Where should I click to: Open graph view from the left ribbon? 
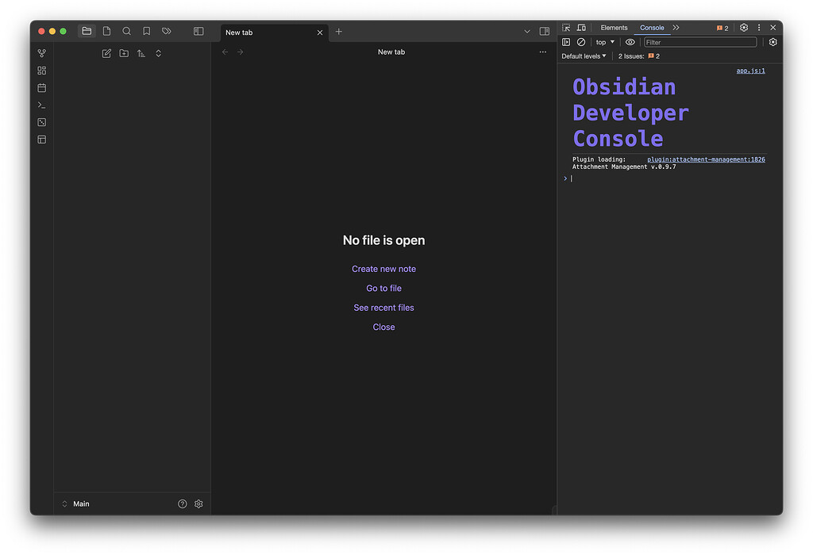coord(40,53)
